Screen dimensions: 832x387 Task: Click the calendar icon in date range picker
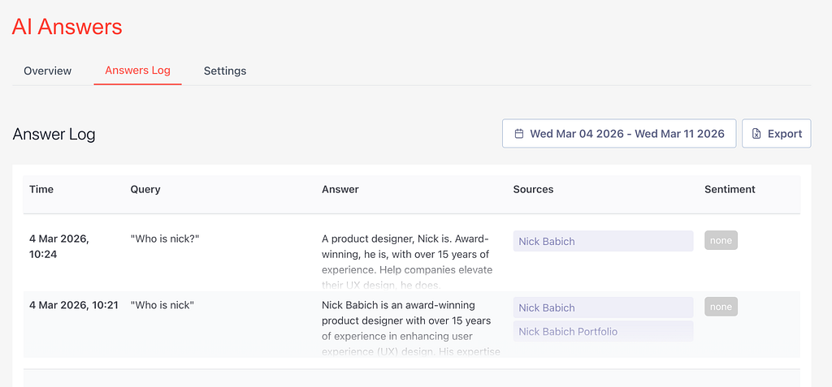point(519,134)
